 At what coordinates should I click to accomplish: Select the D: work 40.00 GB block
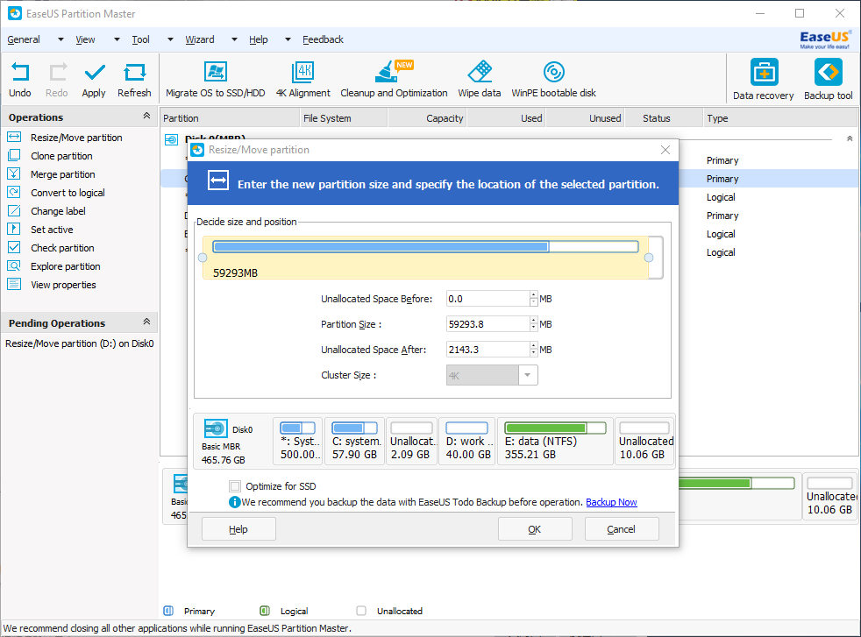click(x=467, y=441)
